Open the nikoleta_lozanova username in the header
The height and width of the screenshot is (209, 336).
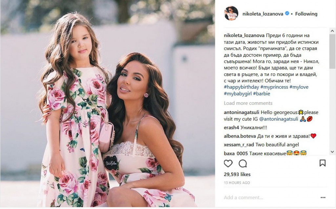point(263,14)
